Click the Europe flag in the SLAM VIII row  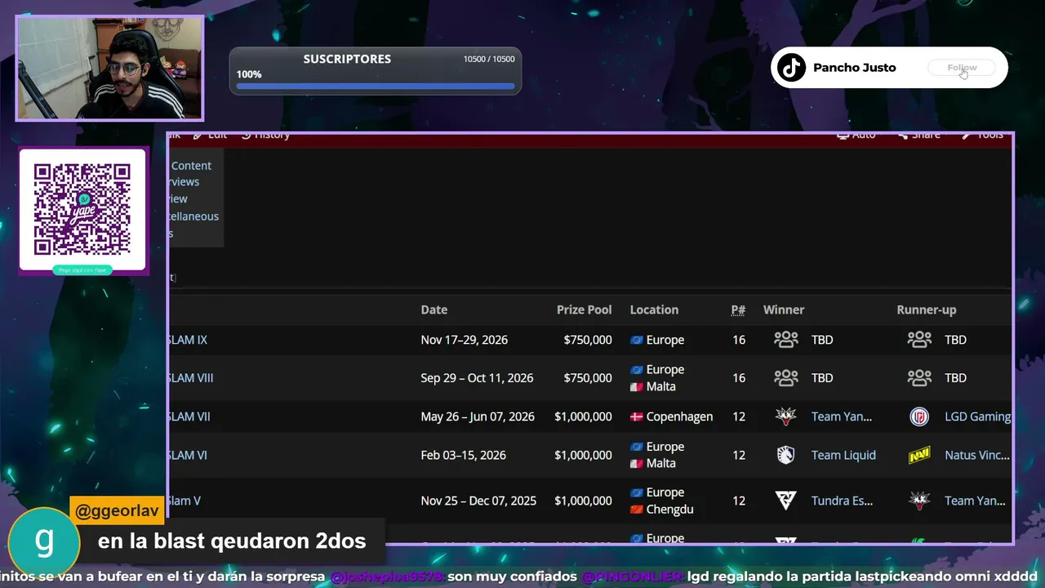click(x=637, y=370)
